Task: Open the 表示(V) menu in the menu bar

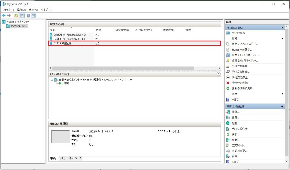Action: (33, 10)
